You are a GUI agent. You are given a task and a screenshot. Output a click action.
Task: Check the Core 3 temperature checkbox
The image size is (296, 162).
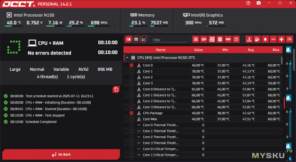click(132, 83)
